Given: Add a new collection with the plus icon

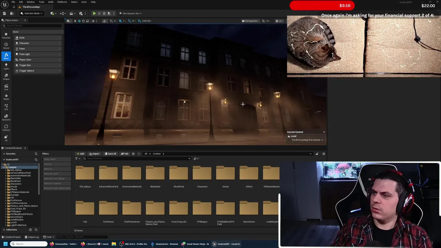Looking at the screenshot, I should (30, 230).
